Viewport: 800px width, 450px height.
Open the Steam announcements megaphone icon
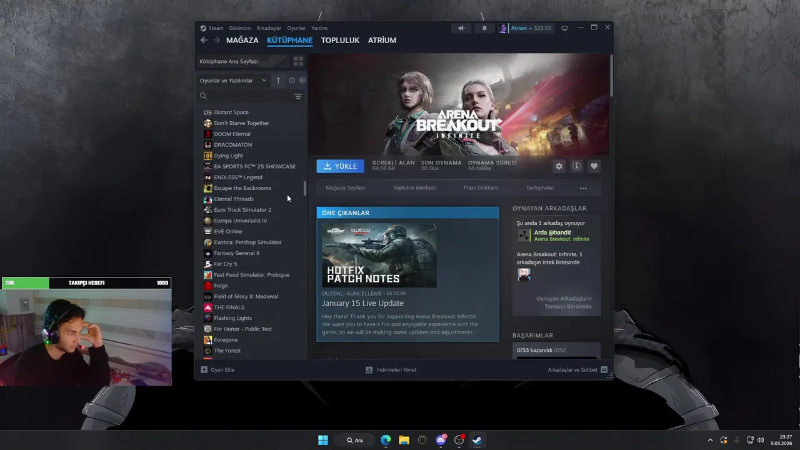(461, 28)
